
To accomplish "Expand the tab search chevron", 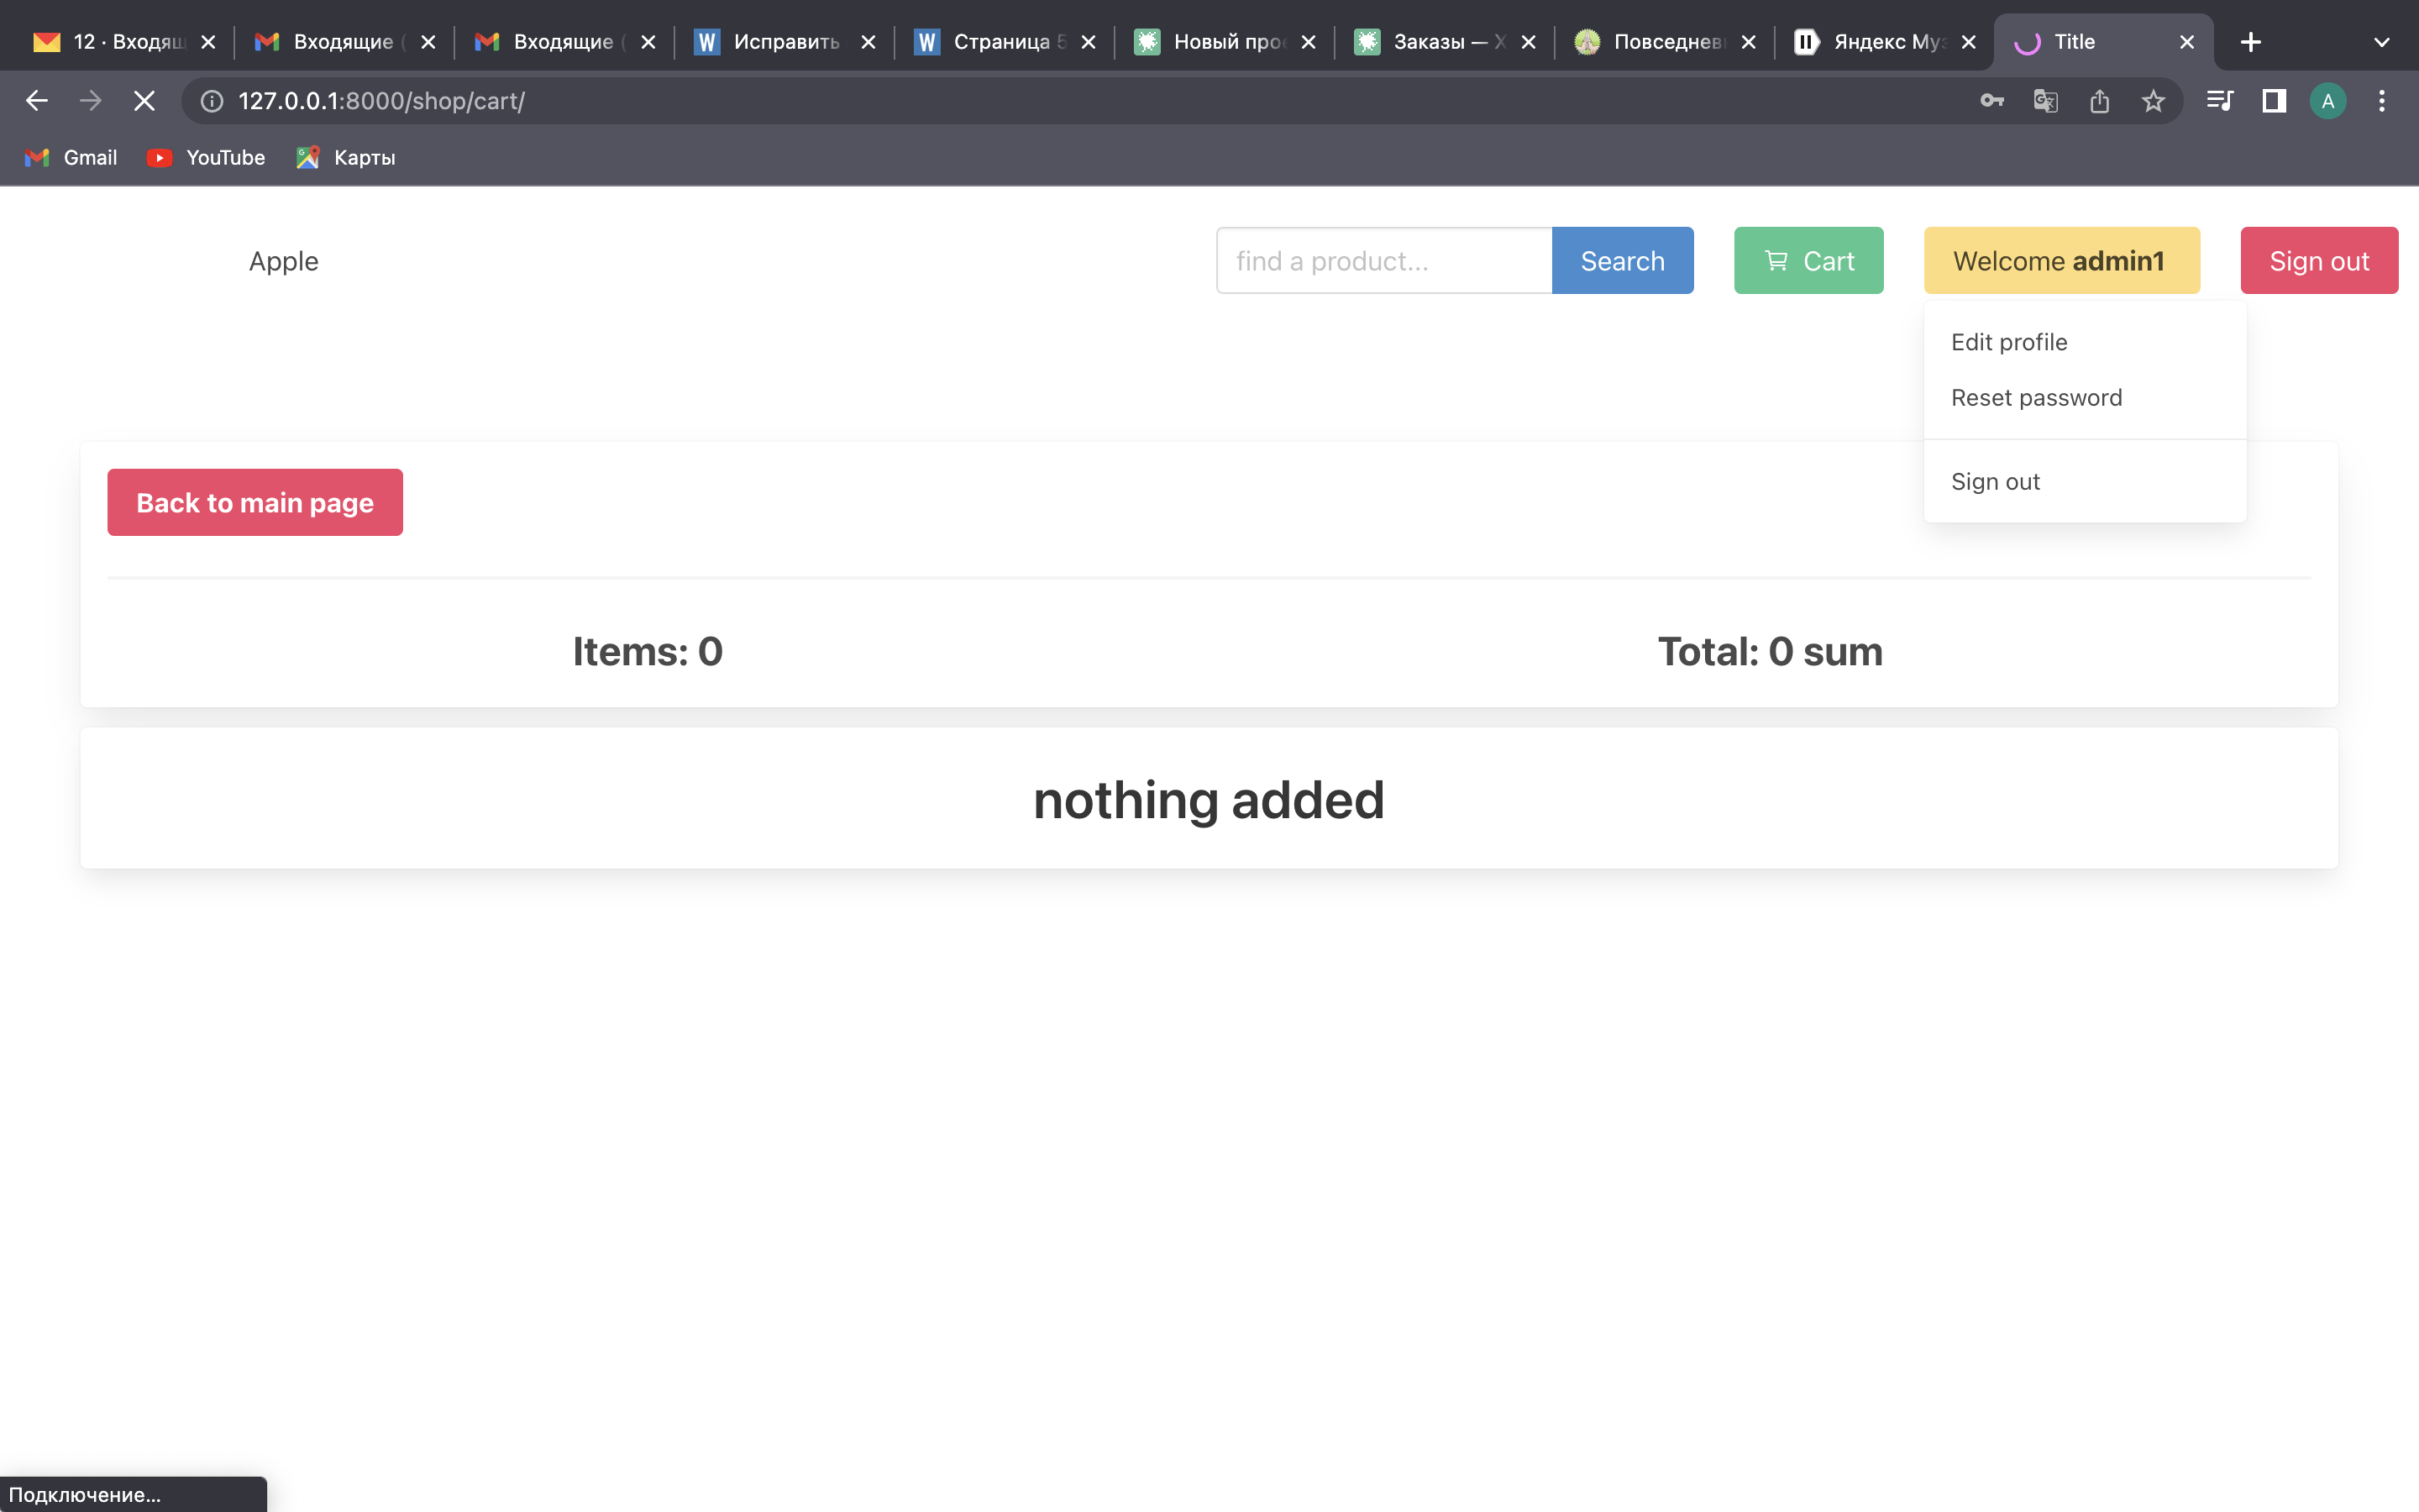I will [2382, 42].
